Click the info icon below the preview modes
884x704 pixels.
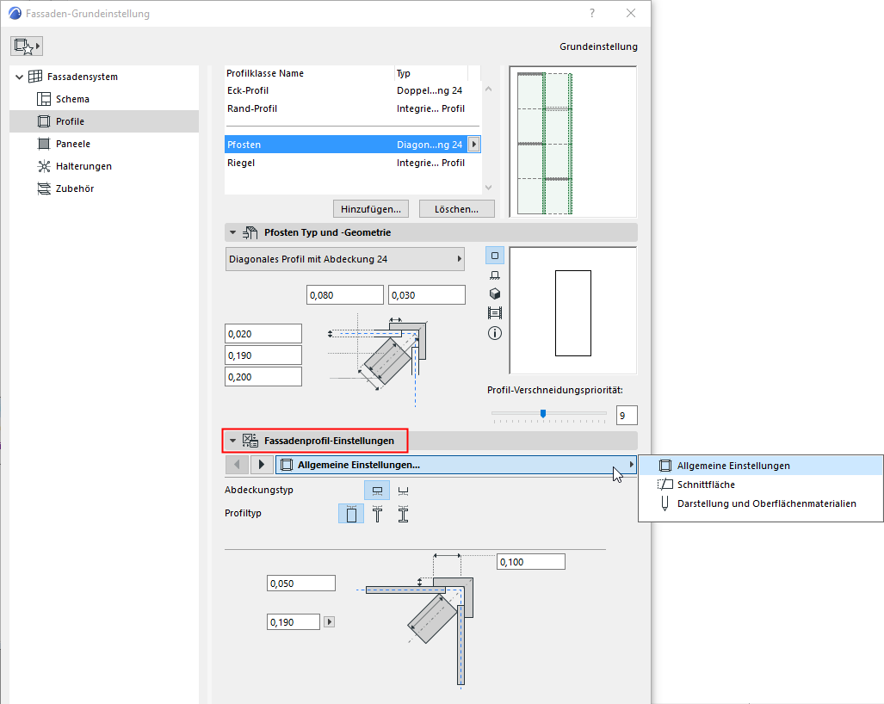tap(494, 332)
